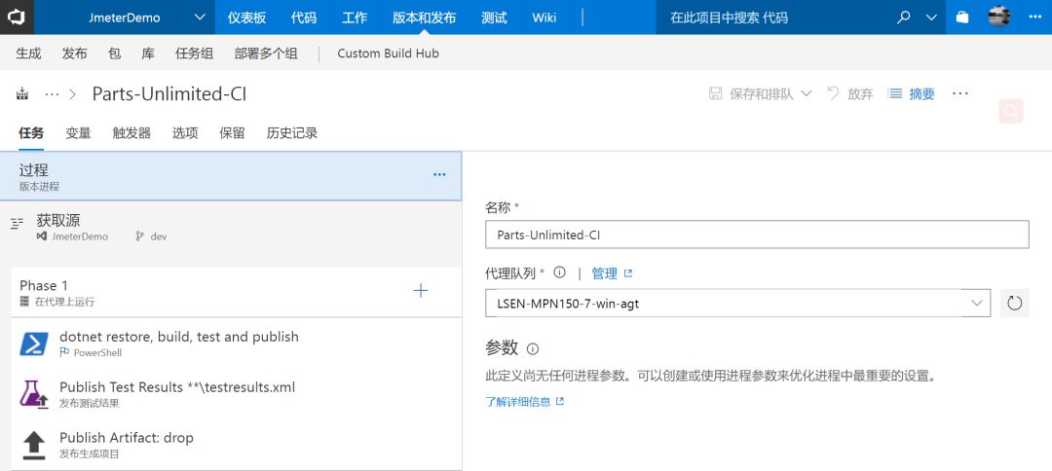This screenshot has height=471, width=1052.
Task: Refresh the agent queue list
Action: [x=1014, y=304]
